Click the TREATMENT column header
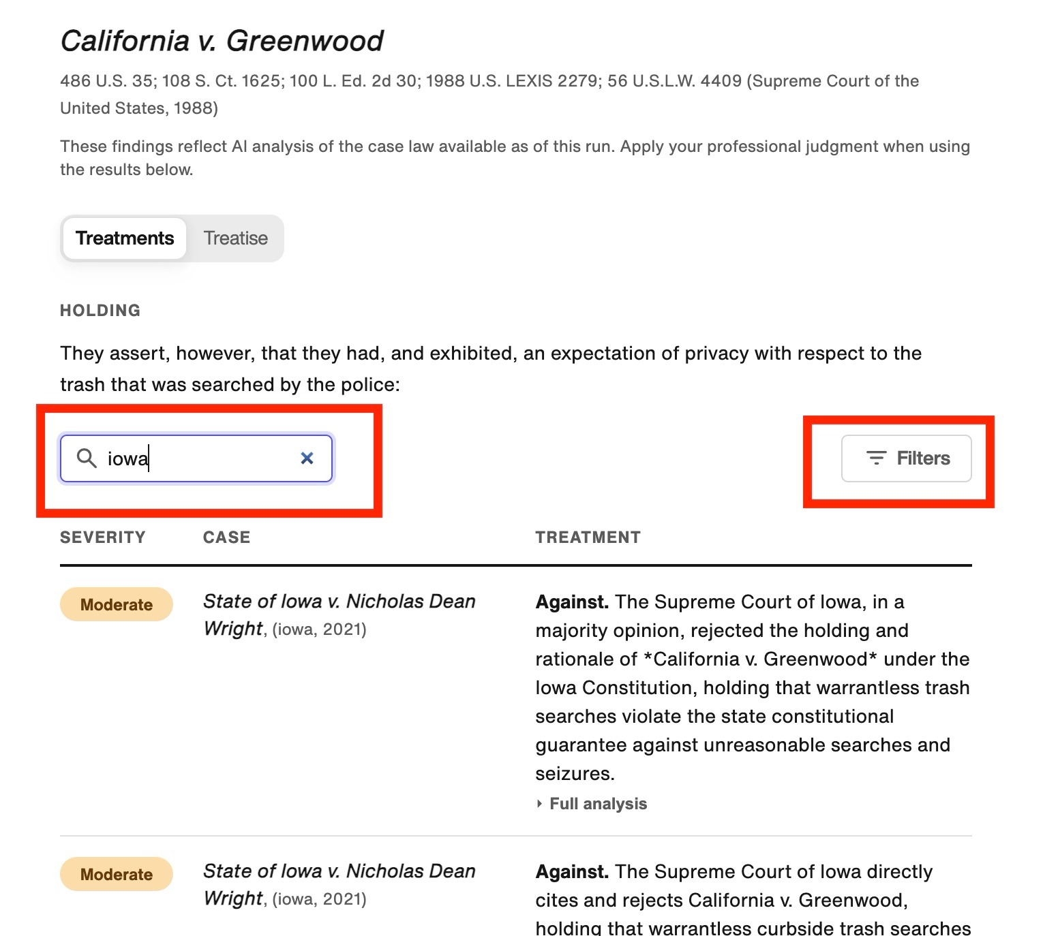This screenshot has width=1043, height=936. coord(588,537)
